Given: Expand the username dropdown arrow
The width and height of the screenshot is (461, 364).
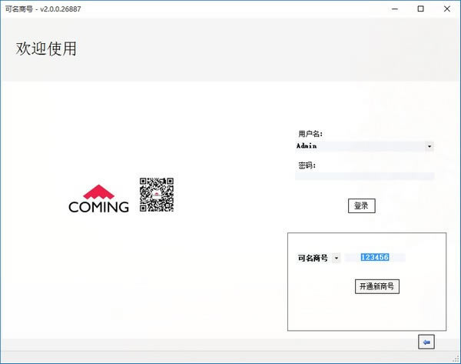Looking at the screenshot, I should coord(429,145).
